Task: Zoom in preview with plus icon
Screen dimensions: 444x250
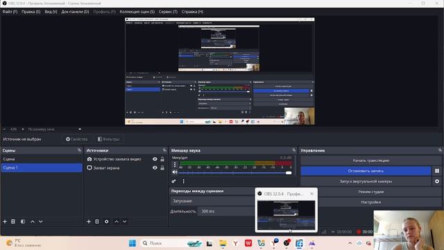Action: tap(23, 129)
